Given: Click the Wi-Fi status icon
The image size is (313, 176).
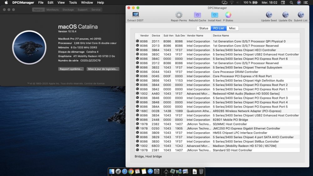Looking at the screenshot, I should click(x=232, y=3).
